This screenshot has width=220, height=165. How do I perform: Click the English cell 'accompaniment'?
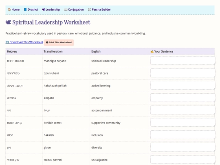pyautogui.click(x=102, y=110)
